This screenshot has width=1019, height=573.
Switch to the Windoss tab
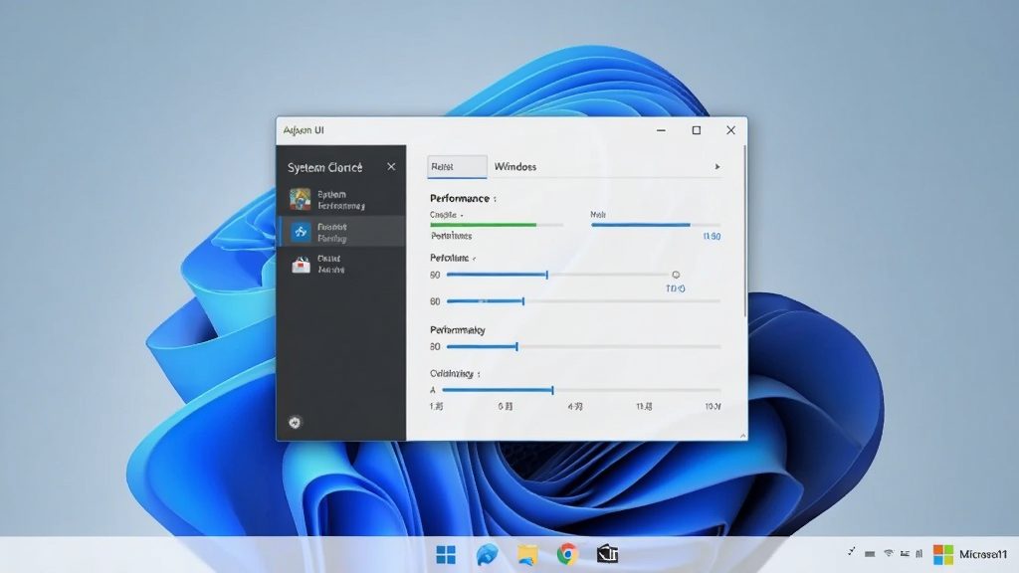coord(515,167)
